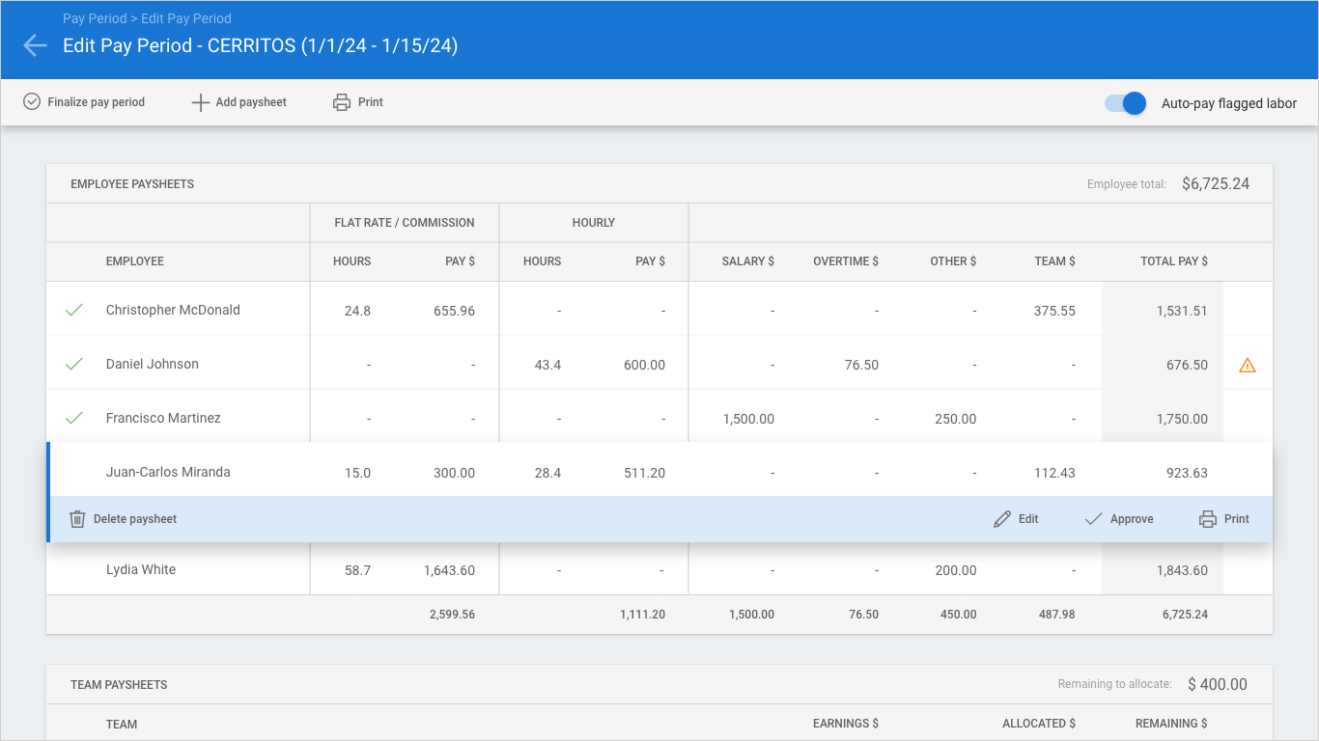Click the OVERTIME $ column header

[846, 261]
